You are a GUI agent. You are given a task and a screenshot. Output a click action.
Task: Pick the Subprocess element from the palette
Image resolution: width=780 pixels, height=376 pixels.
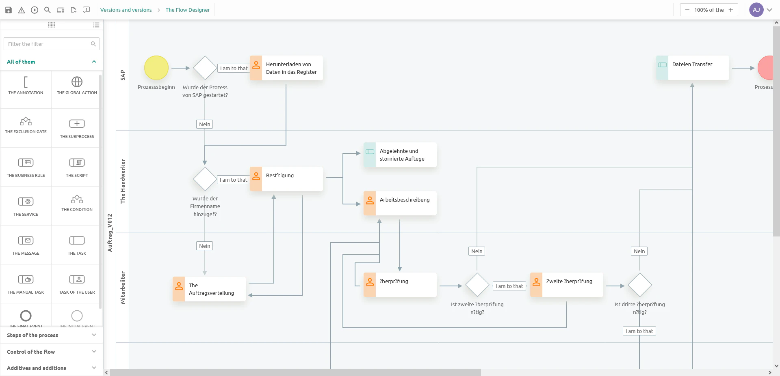77,128
